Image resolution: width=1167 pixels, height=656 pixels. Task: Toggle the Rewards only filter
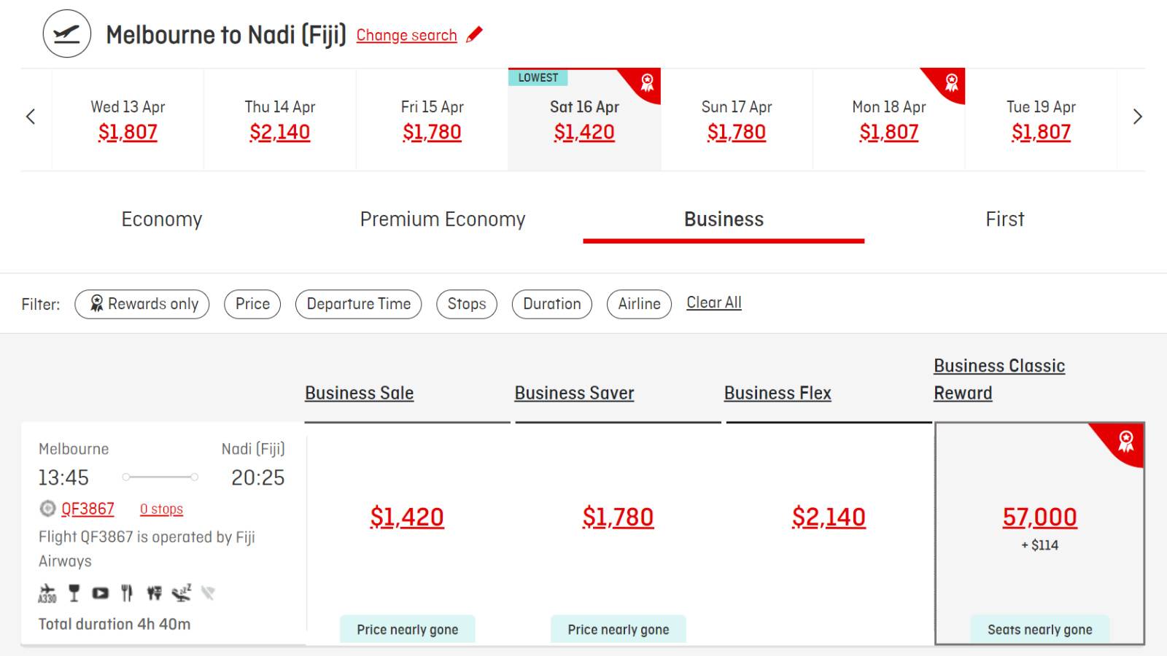tap(142, 304)
